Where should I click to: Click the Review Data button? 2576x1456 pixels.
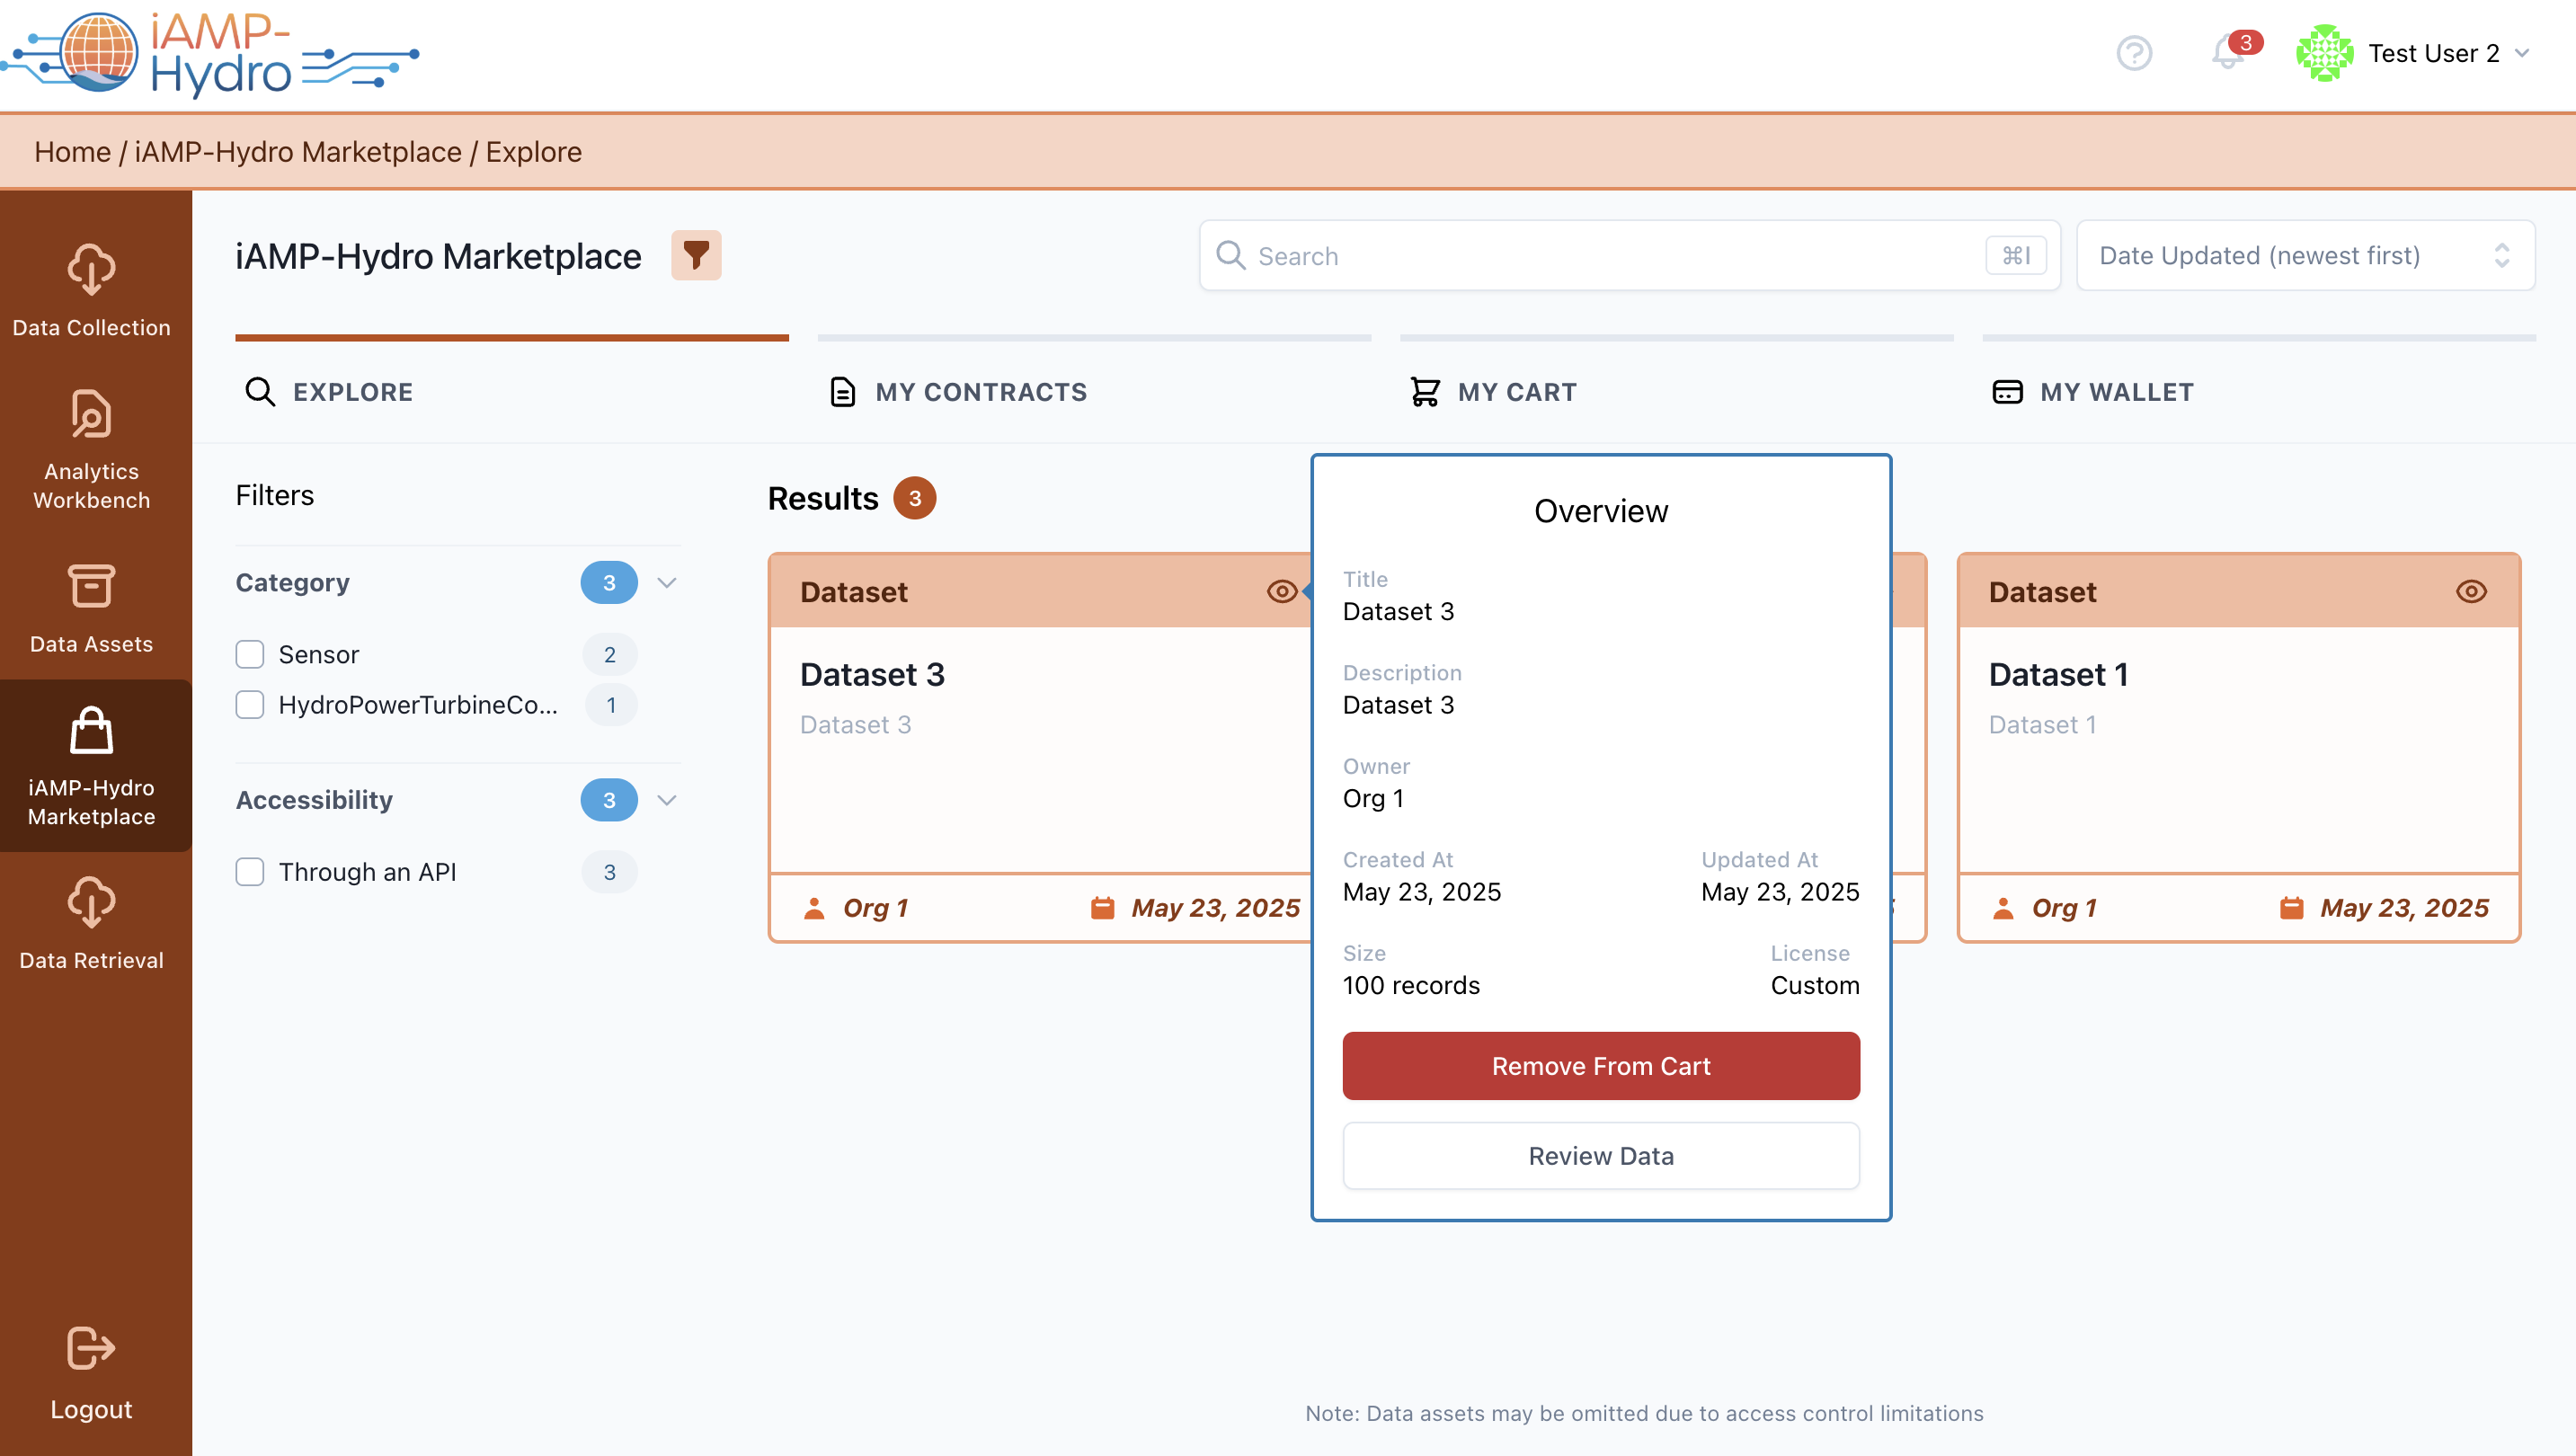1600,1156
